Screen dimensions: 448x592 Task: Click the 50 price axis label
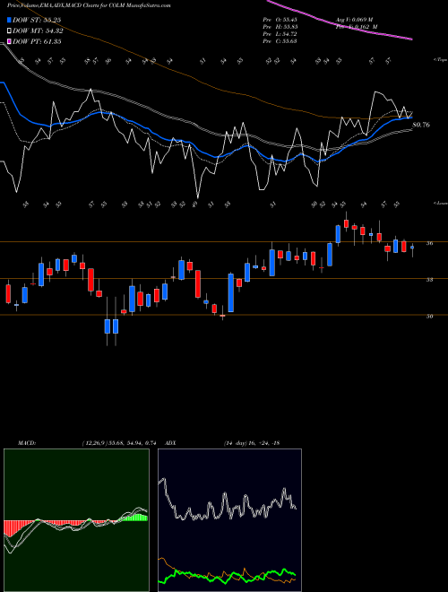tap(429, 317)
